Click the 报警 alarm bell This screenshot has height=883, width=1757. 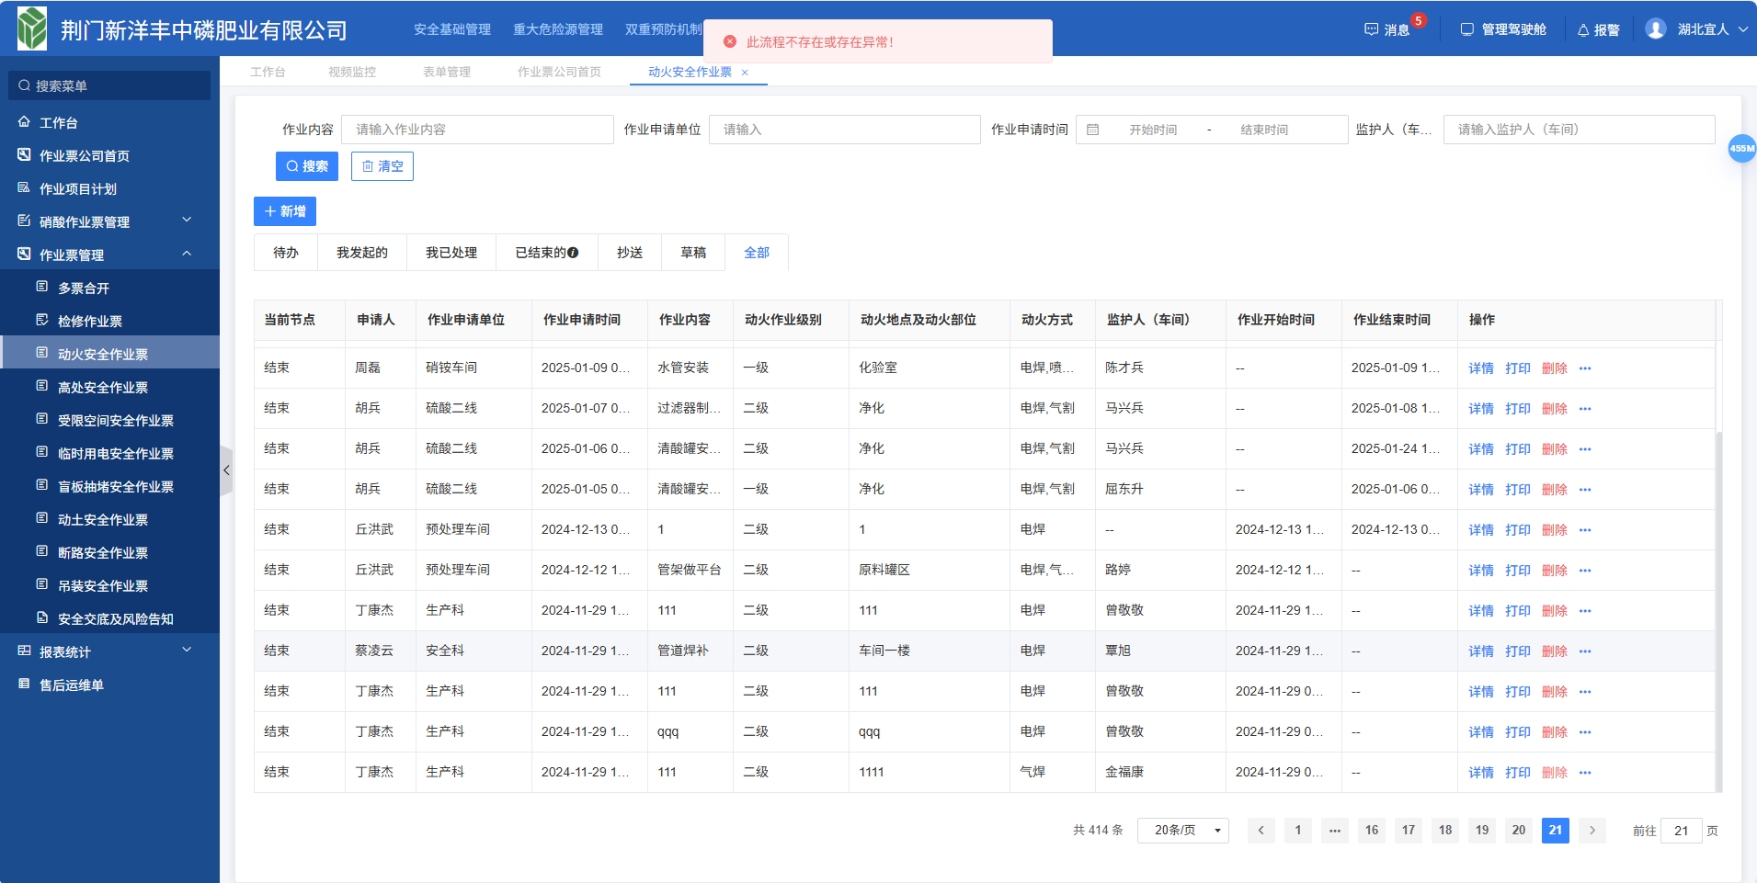click(x=1599, y=29)
